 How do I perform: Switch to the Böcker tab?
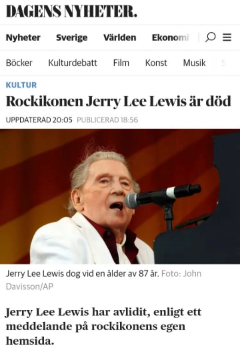tap(19, 63)
